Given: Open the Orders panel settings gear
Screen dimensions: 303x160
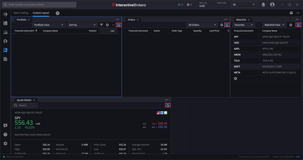Looking at the screenshot, I should point(222,25).
